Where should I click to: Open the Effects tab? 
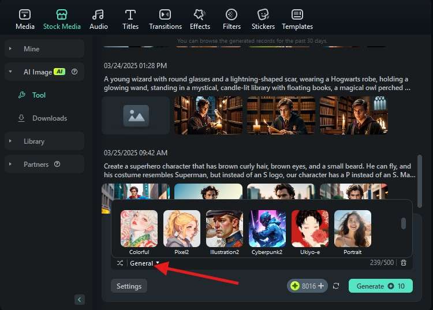pyautogui.click(x=200, y=19)
